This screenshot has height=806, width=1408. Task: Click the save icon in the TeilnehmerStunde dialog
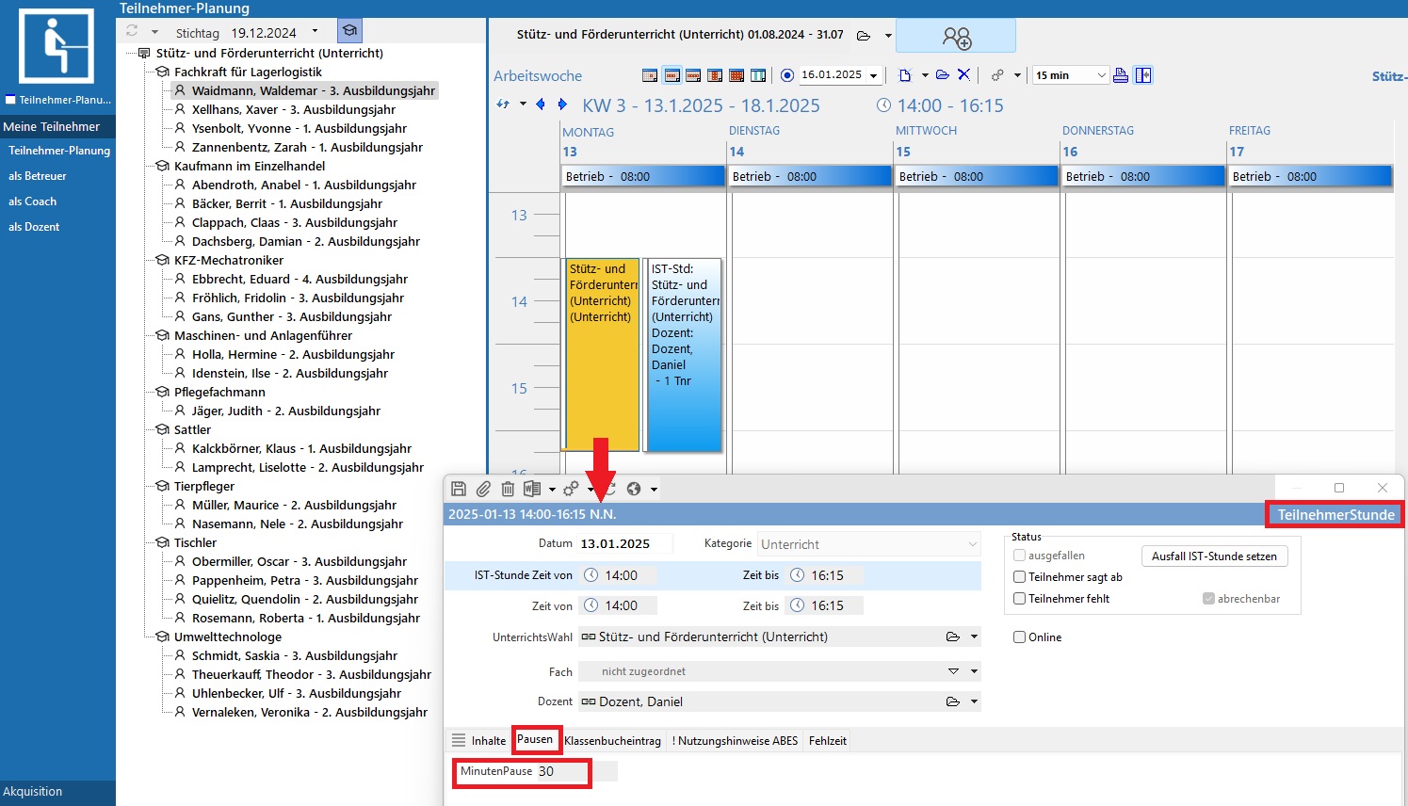[x=459, y=489]
